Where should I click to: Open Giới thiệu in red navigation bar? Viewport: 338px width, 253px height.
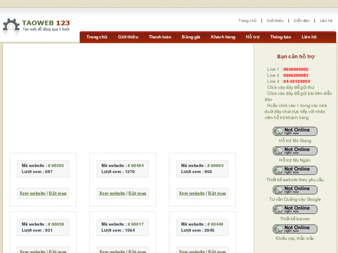click(x=128, y=37)
